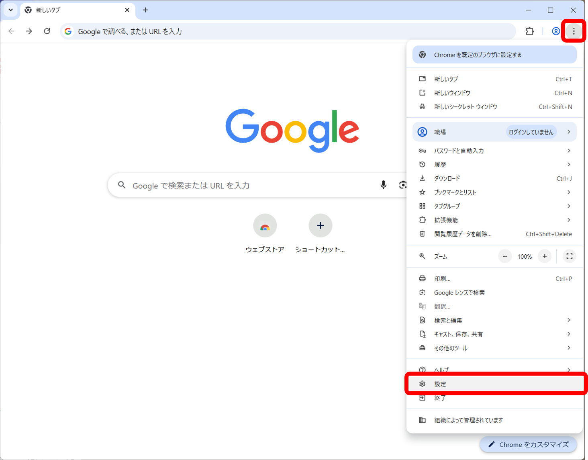This screenshot has height=460, width=588.
Task: Click the puzzle icon beside 拡張機能
Action: 422,220
